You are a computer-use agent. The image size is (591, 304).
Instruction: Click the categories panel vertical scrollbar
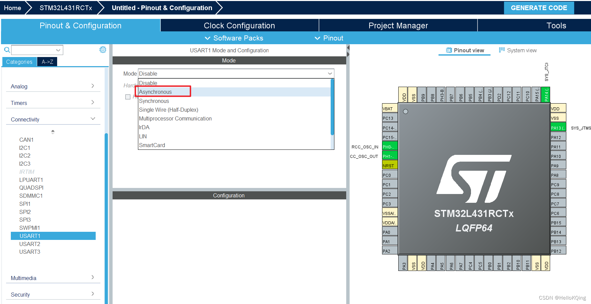(x=106, y=219)
